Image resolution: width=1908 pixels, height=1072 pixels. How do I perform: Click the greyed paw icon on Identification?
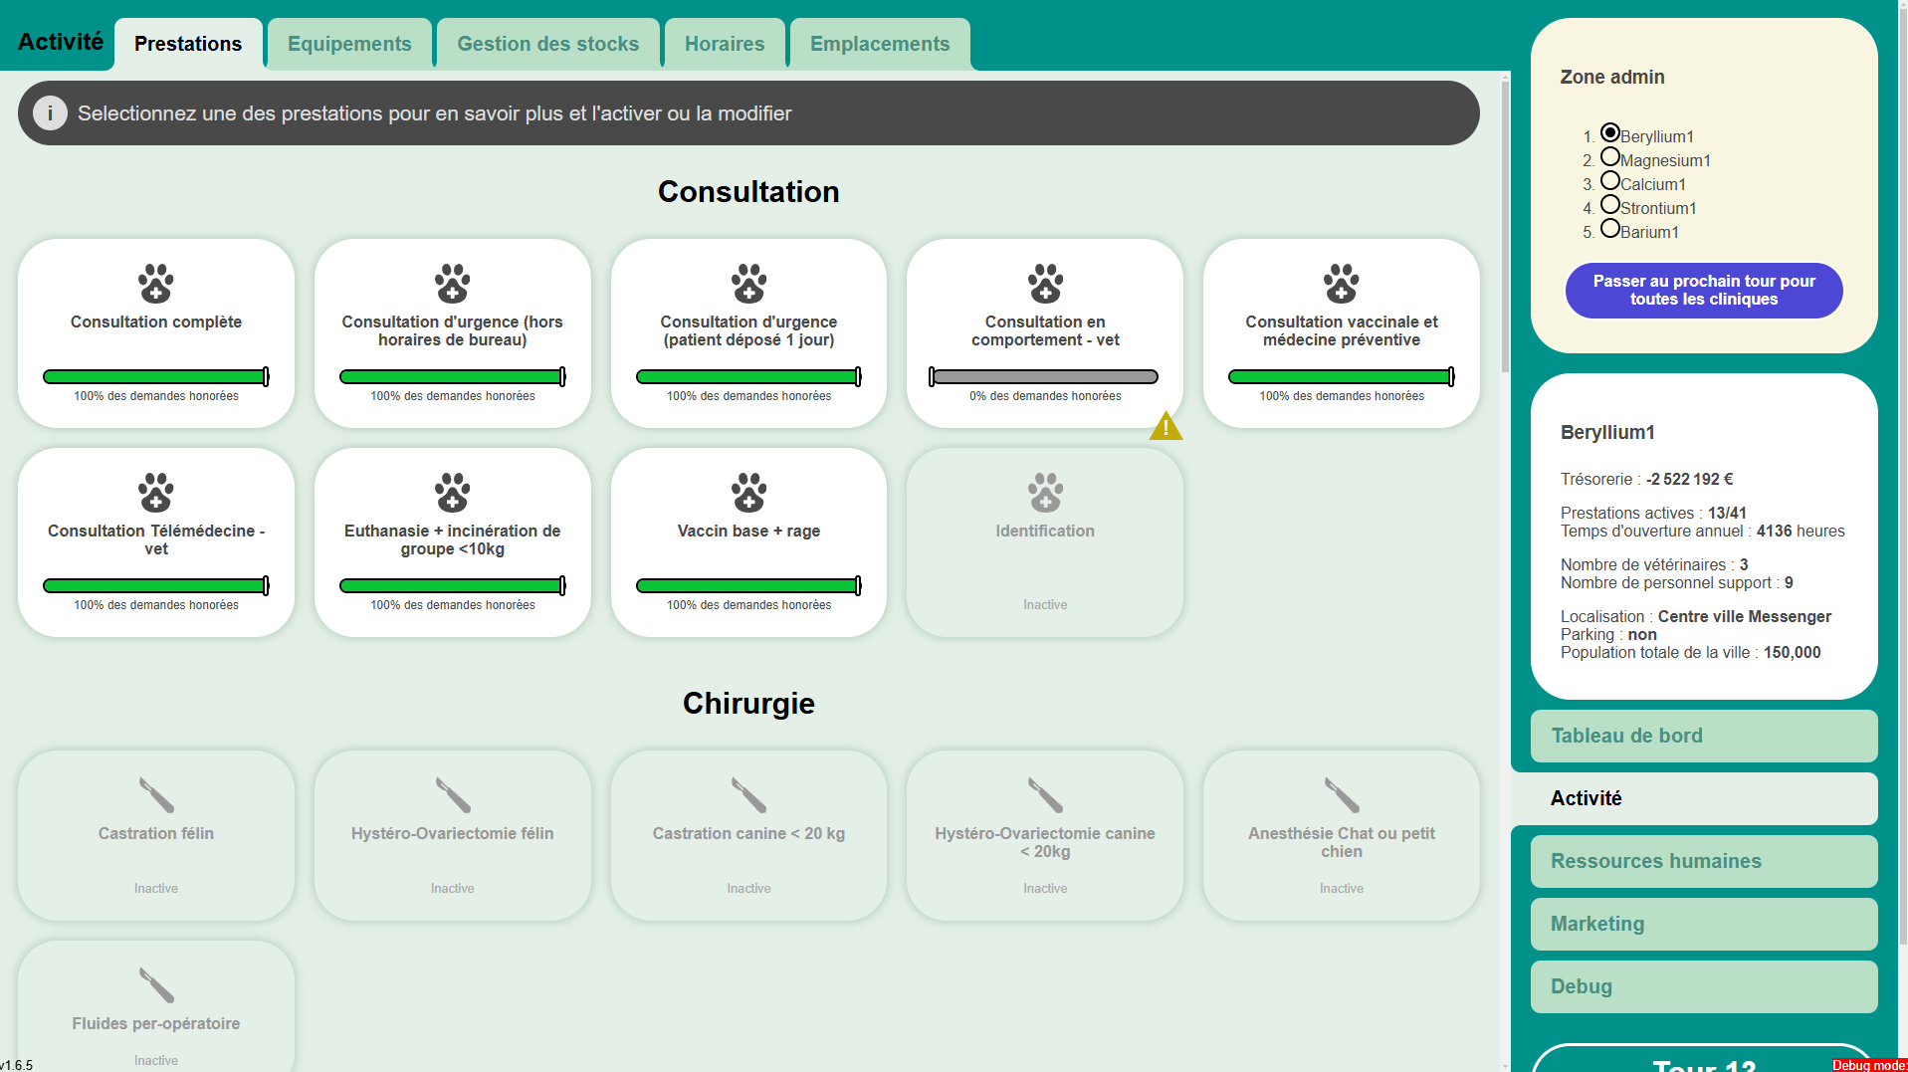tap(1045, 493)
